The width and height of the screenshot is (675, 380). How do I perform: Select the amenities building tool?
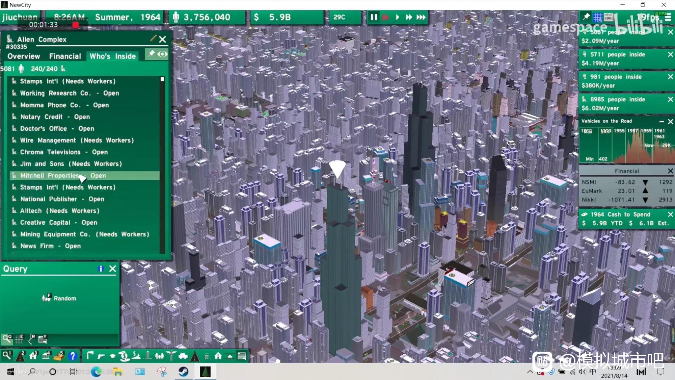(47, 356)
